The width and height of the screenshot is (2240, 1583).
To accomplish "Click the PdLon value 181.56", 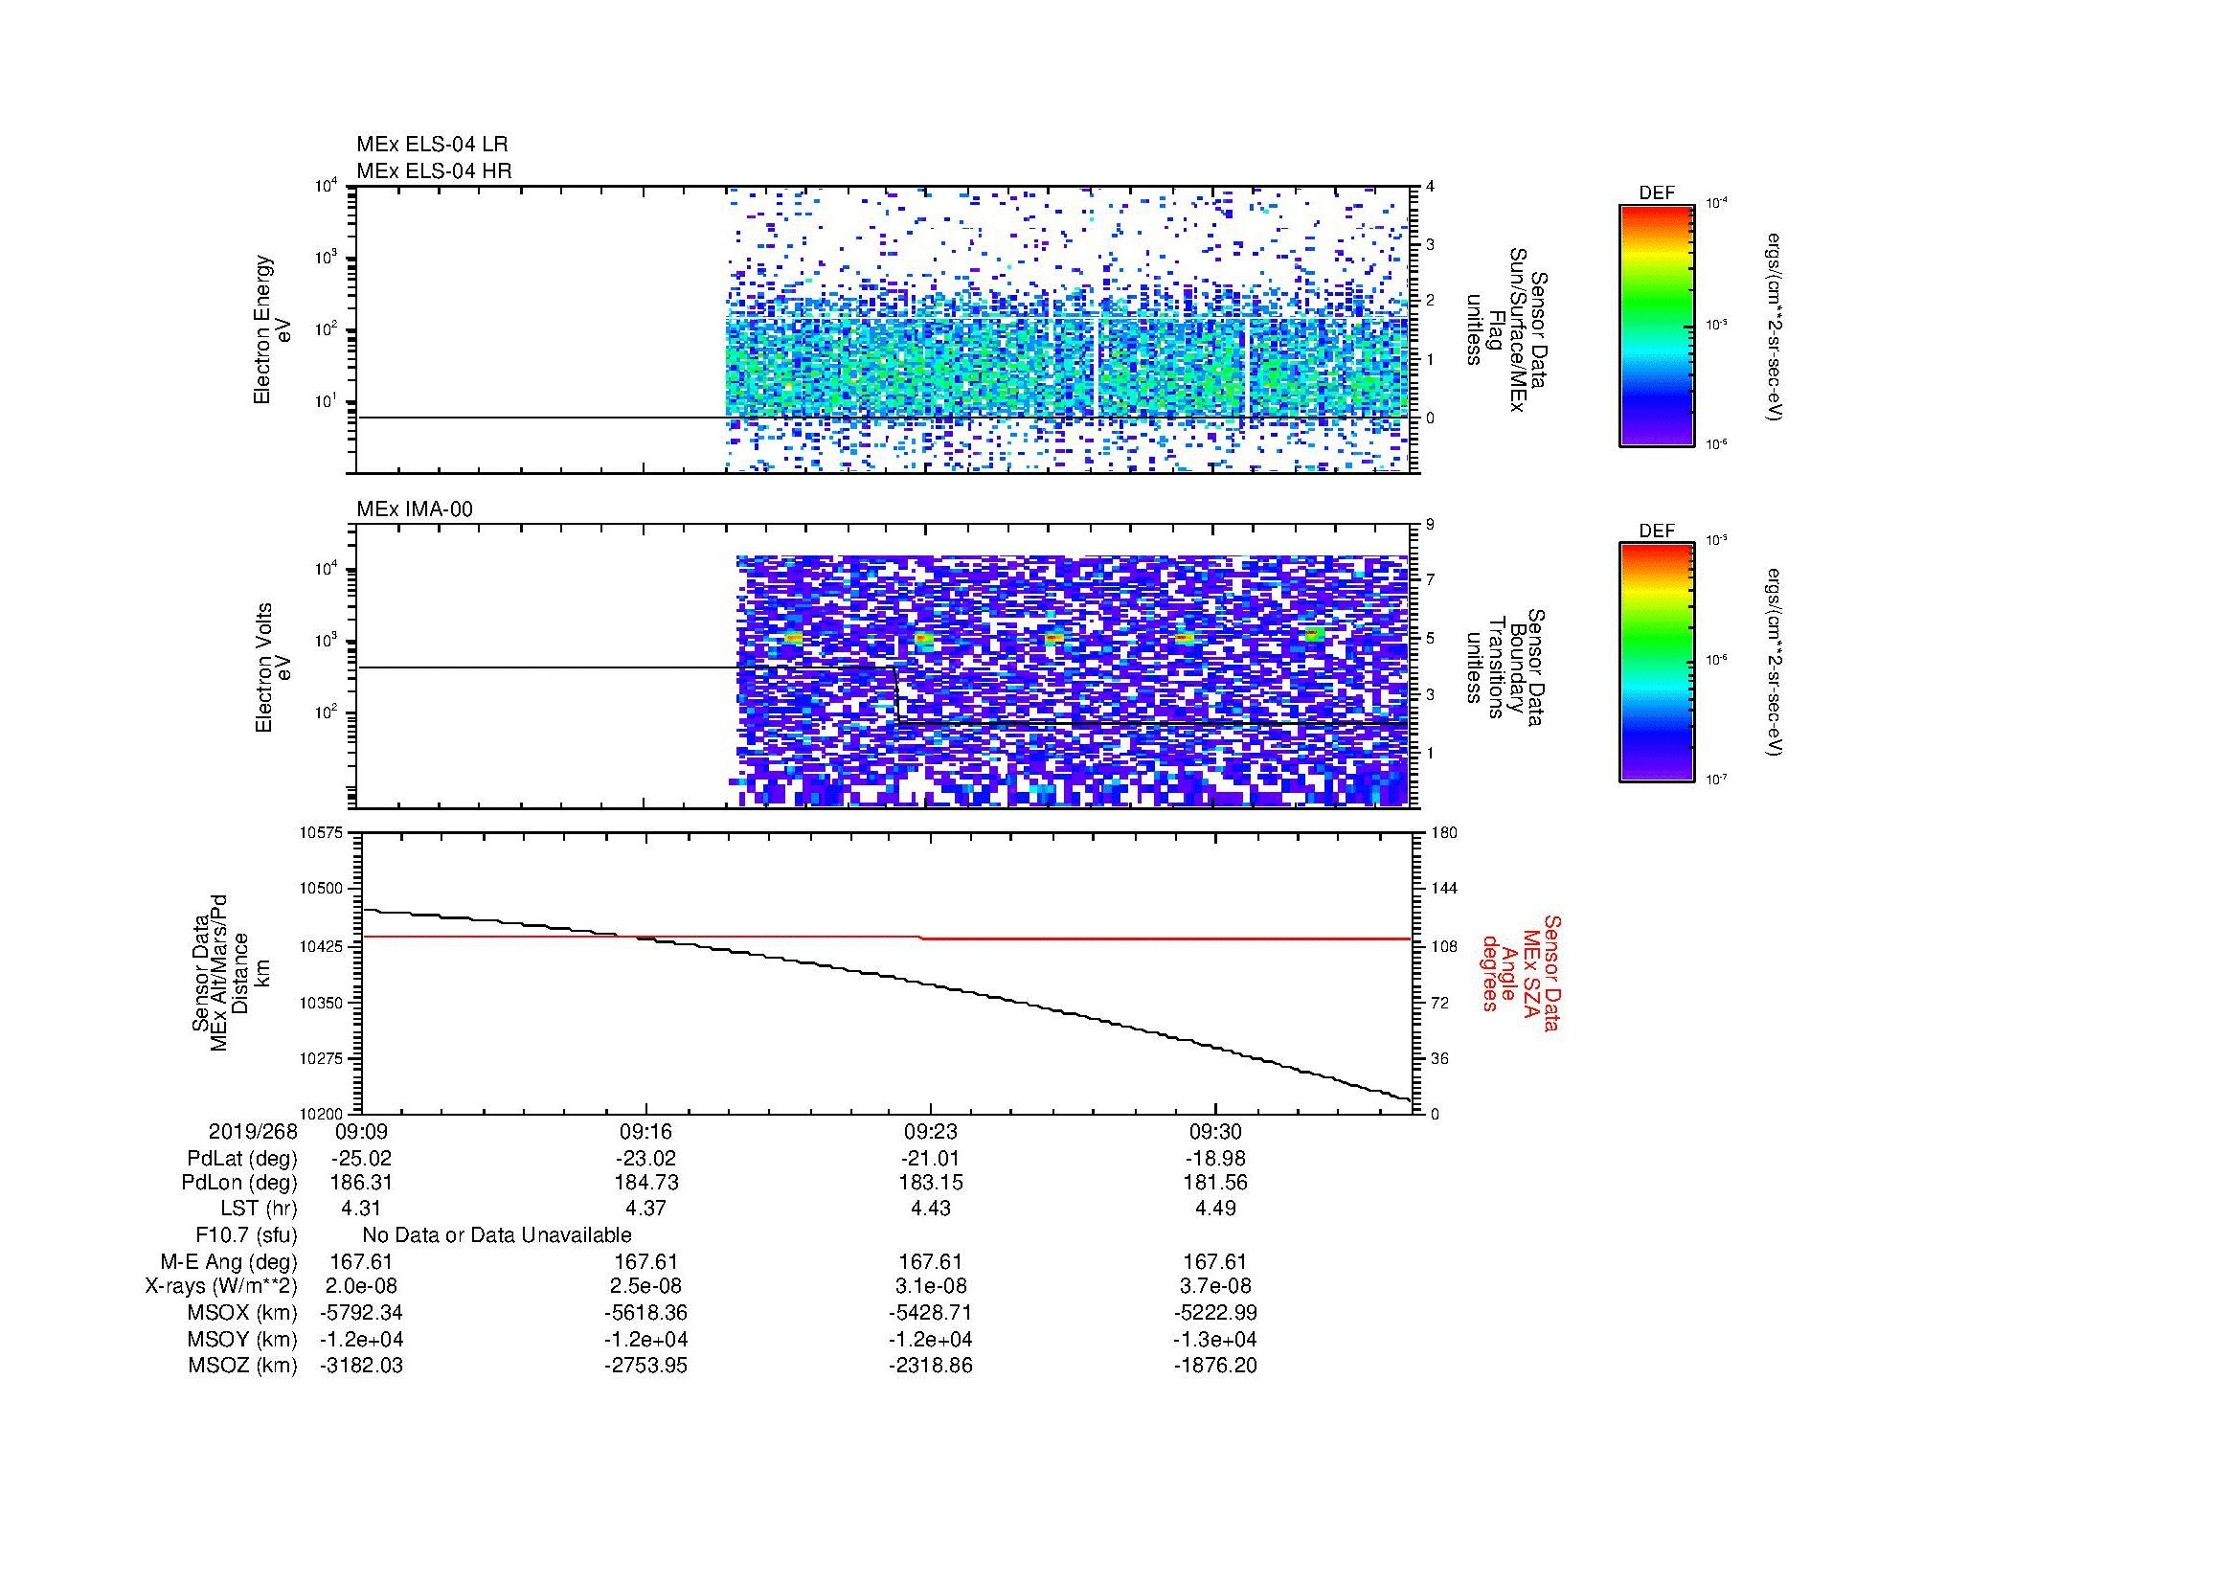I will click(1215, 1182).
